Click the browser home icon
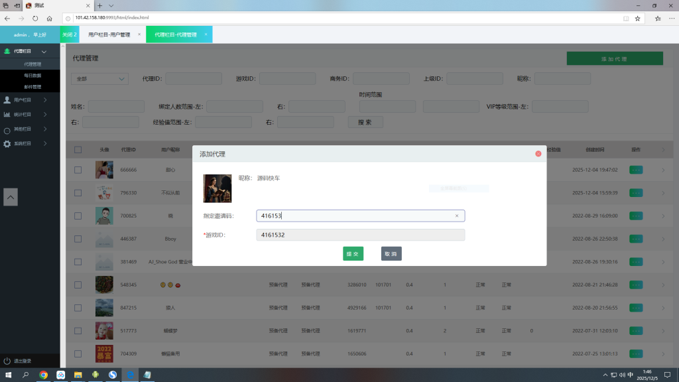The image size is (679, 382). [49, 19]
